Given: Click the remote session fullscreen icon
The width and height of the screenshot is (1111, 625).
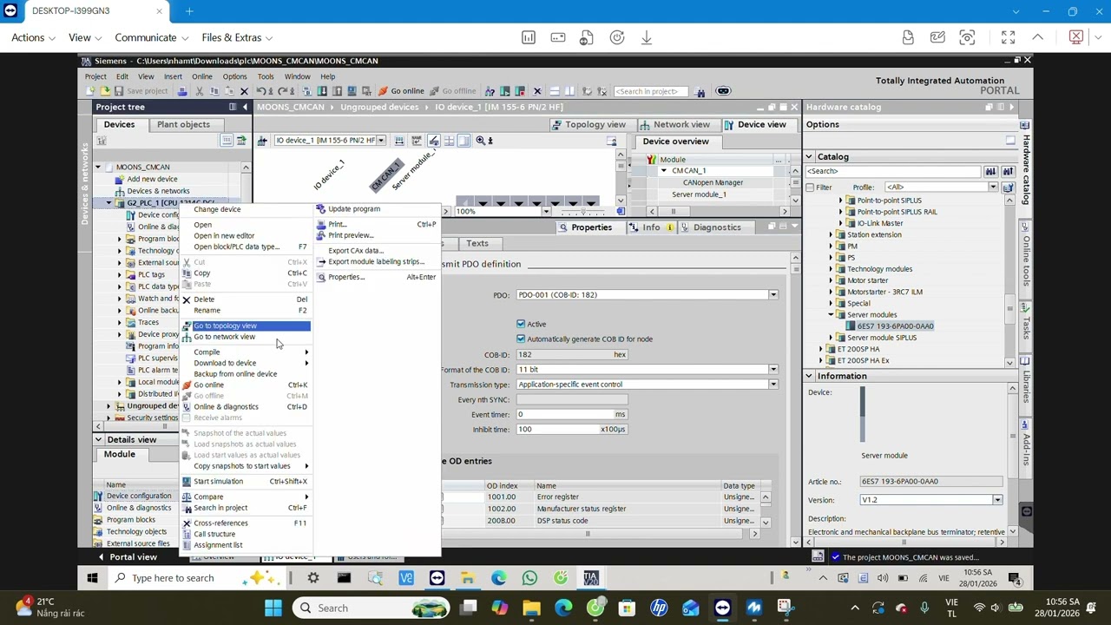Looking at the screenshot, I should [1008, 37].
